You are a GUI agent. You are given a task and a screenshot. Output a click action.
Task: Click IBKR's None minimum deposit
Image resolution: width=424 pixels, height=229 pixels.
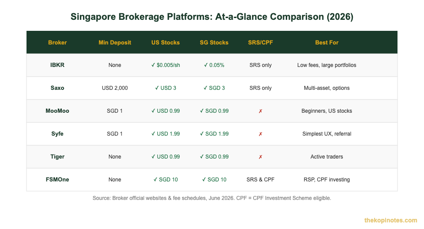(115, 65)
